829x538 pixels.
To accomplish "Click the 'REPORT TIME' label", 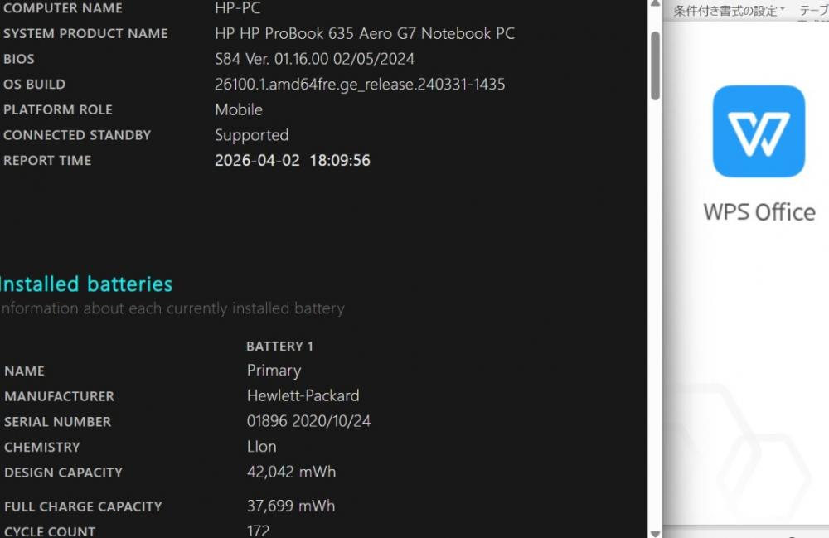I will 47,160.
